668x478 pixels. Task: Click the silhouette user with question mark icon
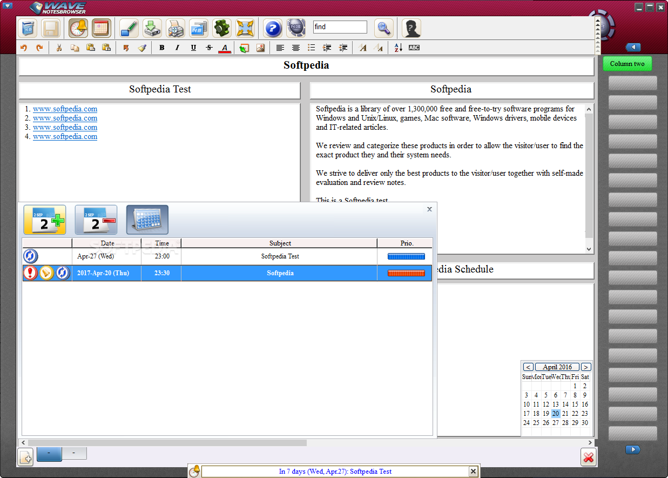click(411, 28)
